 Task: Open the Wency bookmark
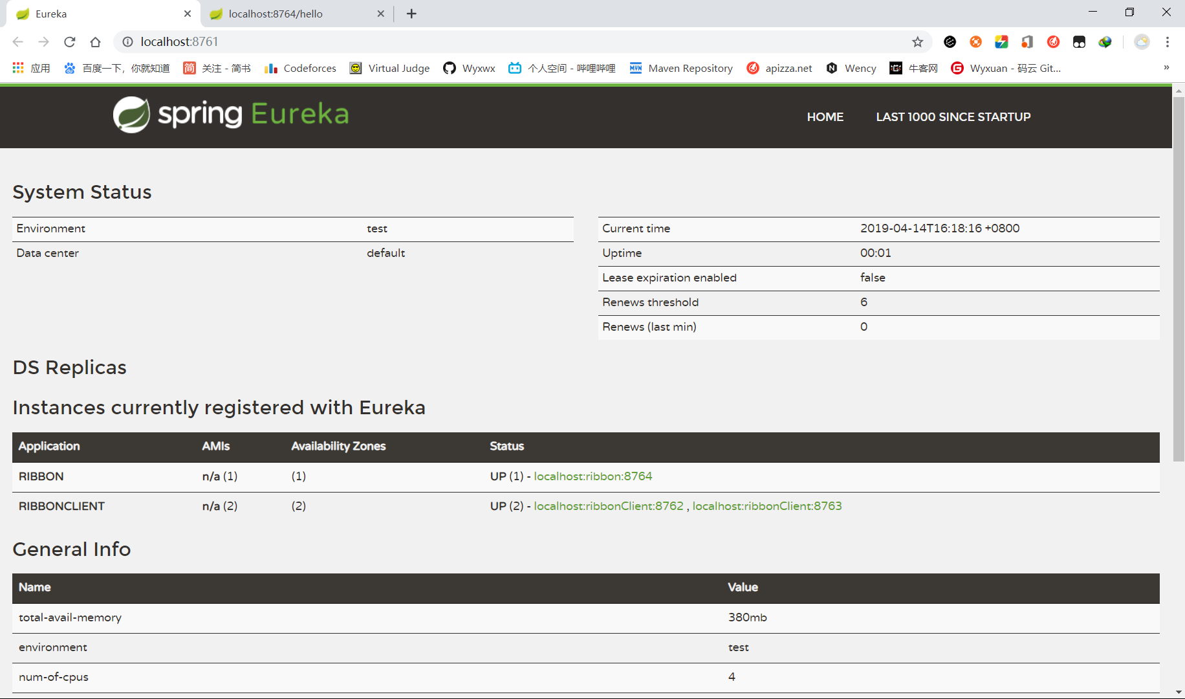tap(851, 68)
